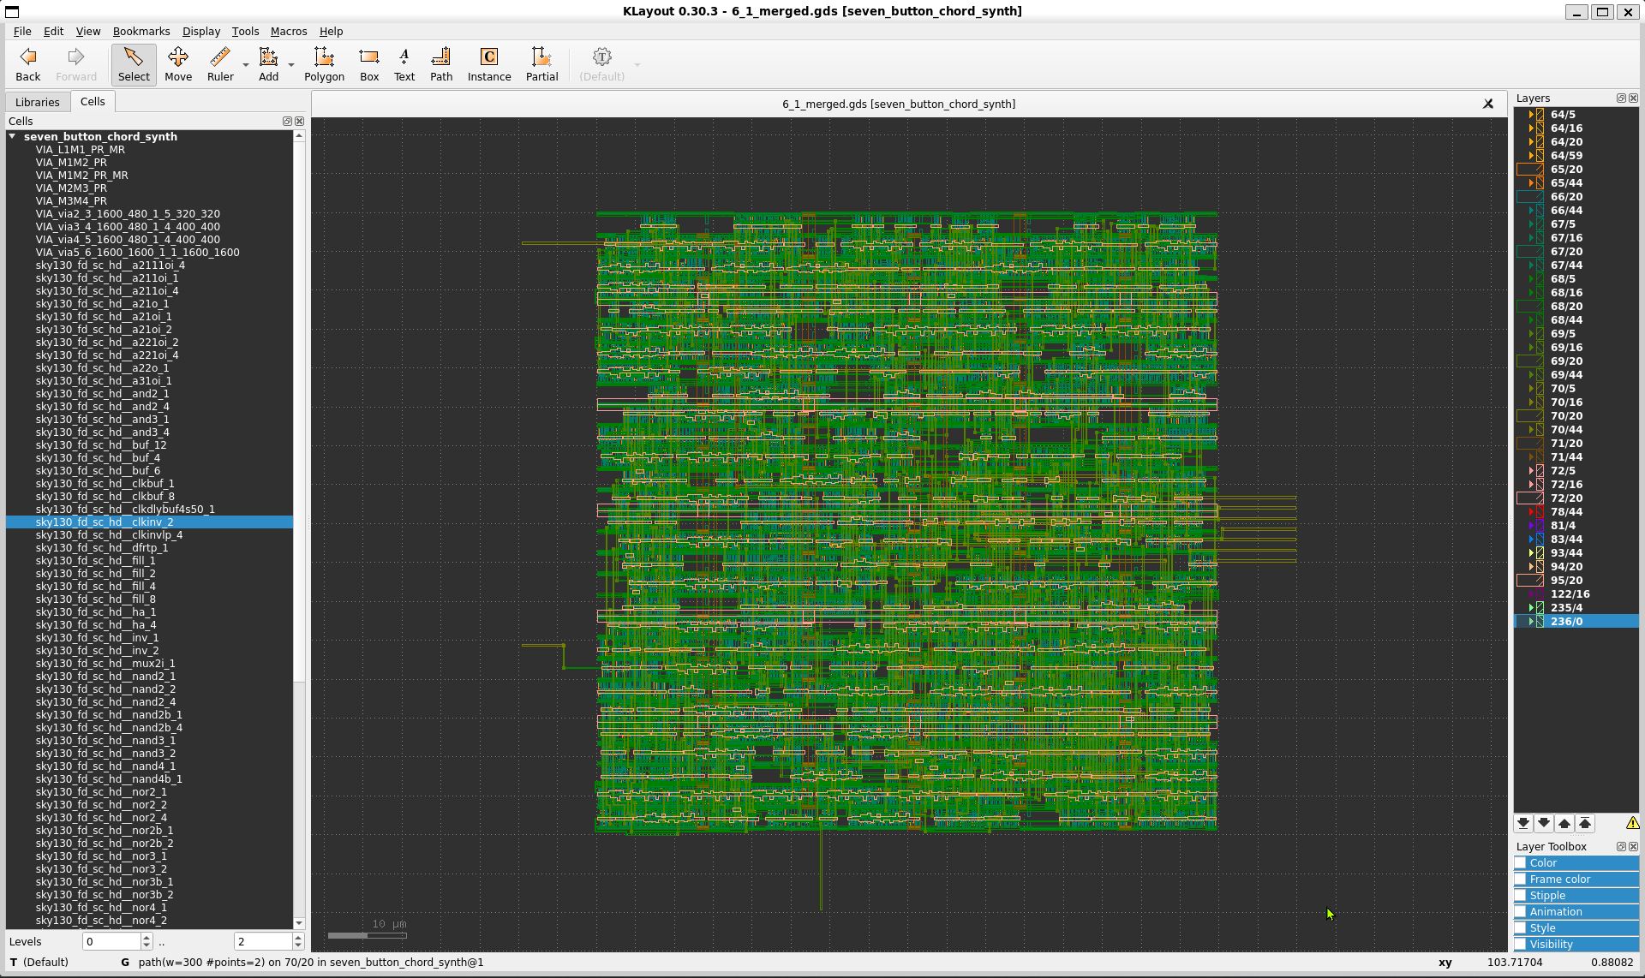Click the Back navigation button
The image size is (1645, 978).
tap(28, 64)
